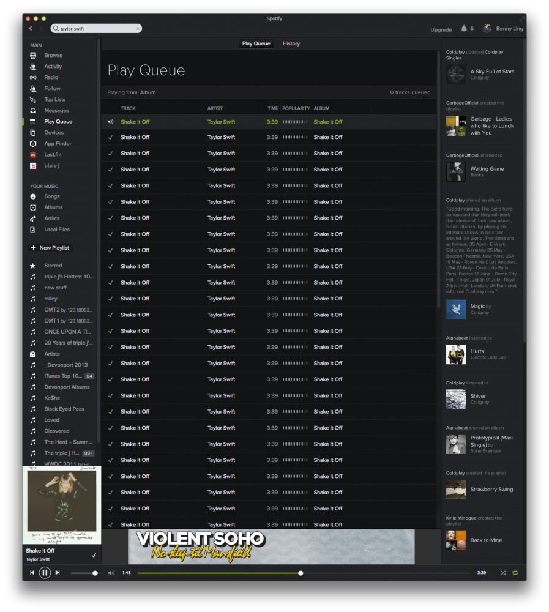Open the _Devonport 2013 playlist
The height and width of the screenshot is (612, 549).
66,365
